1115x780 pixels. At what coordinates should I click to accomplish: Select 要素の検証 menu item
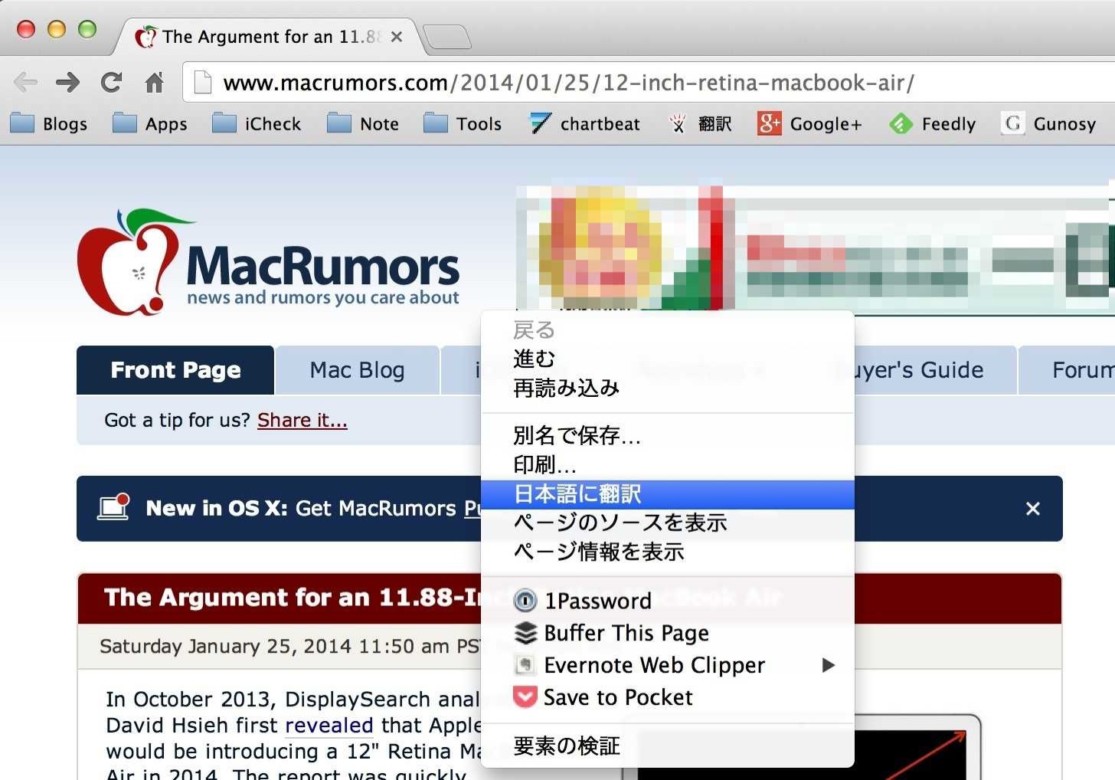point(667,746)
